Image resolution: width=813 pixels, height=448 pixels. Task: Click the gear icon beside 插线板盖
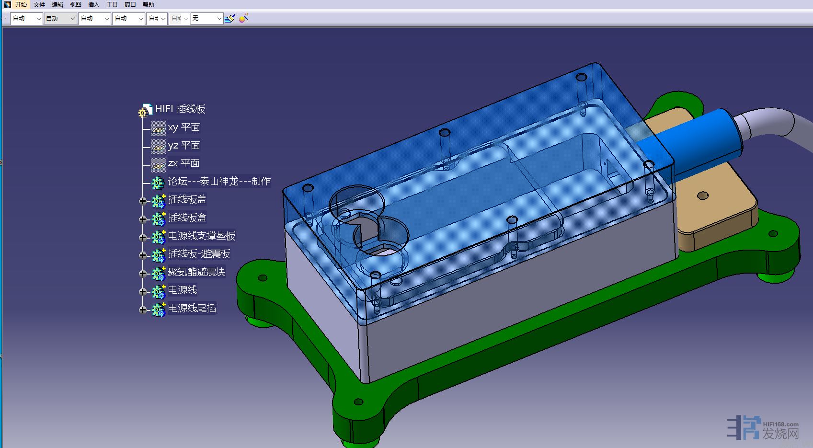point(158,200)
